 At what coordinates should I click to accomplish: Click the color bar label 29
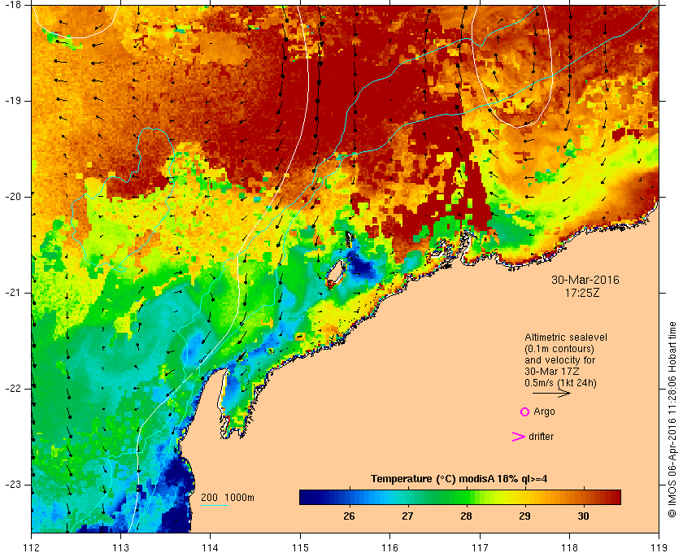525,516
